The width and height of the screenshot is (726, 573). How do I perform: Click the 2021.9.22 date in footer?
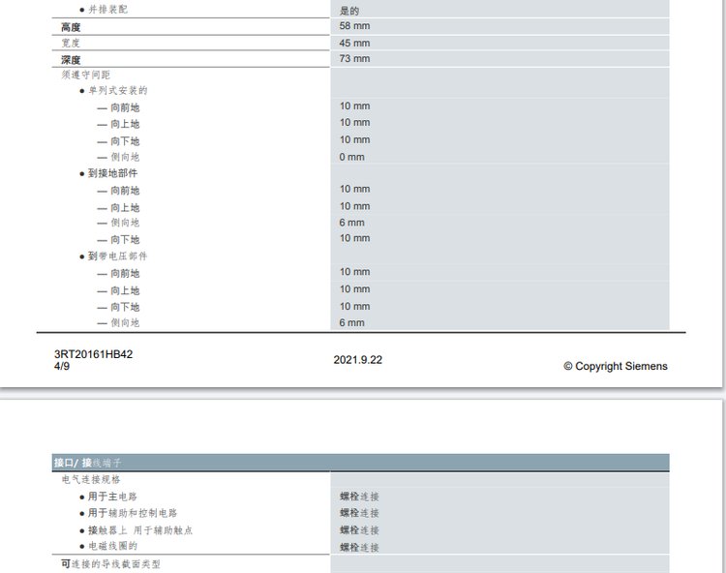pyautogui.click(x=358, y=359)
